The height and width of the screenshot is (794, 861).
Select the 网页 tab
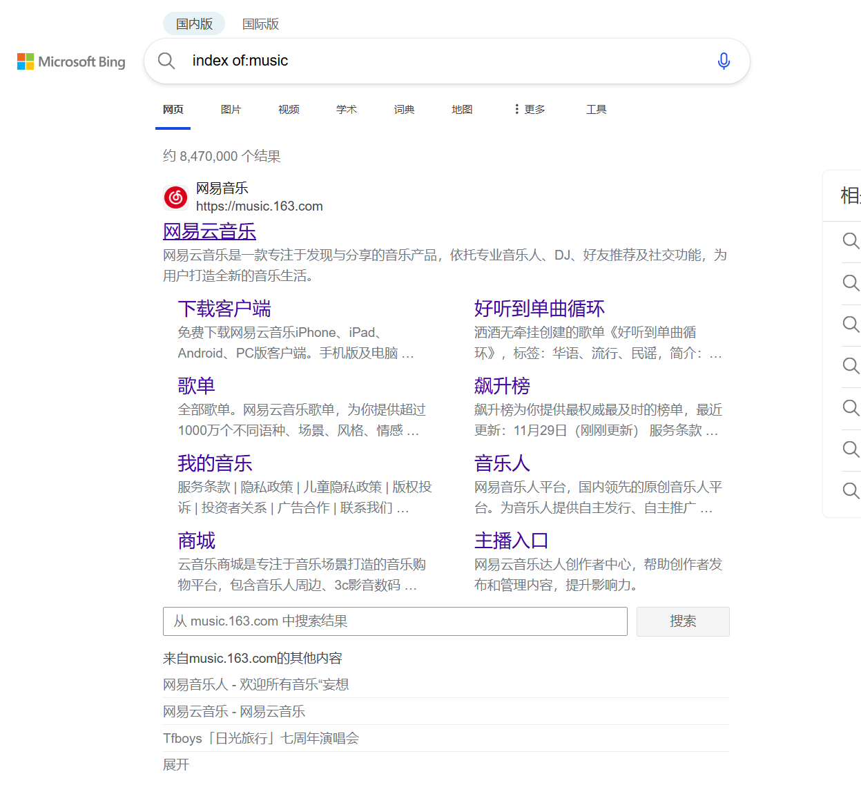point(173,109)
